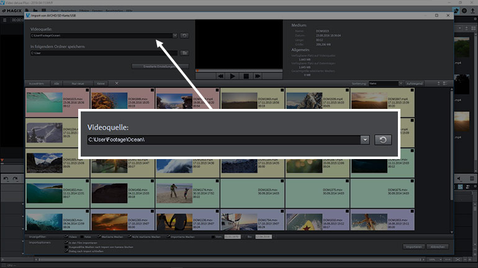Image resolution: width=478 pixels, height=268 pixels.
Task: Toggle the Importierte Medien filter
Action: pyautogui.click(x=168, y=236)
